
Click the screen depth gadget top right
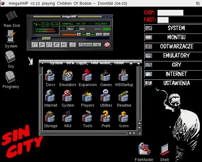pyautogui.click(x=198, y=3)
